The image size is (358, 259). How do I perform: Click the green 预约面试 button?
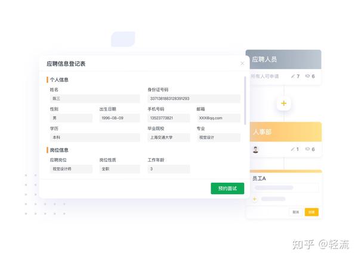[x=227, y=189]
